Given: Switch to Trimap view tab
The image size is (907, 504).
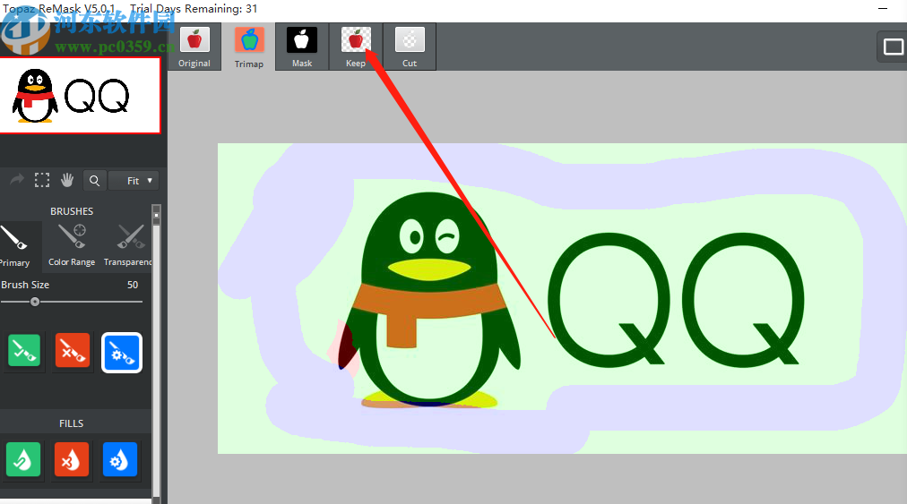Looking at the screenshot, I should (x=249, y=47).
